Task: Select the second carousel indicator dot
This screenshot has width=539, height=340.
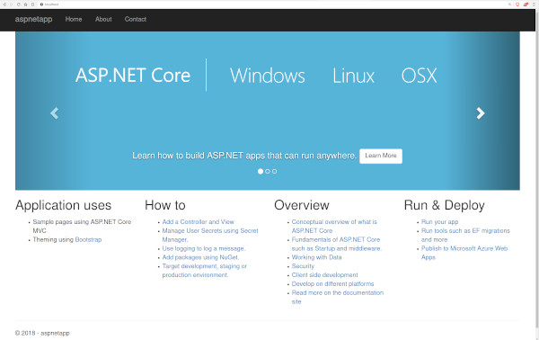Action: (268, 172)
